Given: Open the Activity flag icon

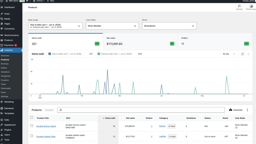Looking at the screenshot, I should 239,6.
